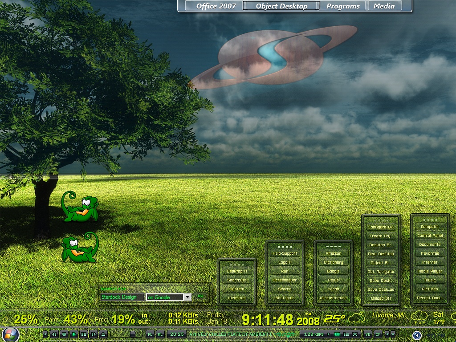Click the Shutdown button in the panel
This screenshot has width=456, height=342.
(x=285, y=298)
